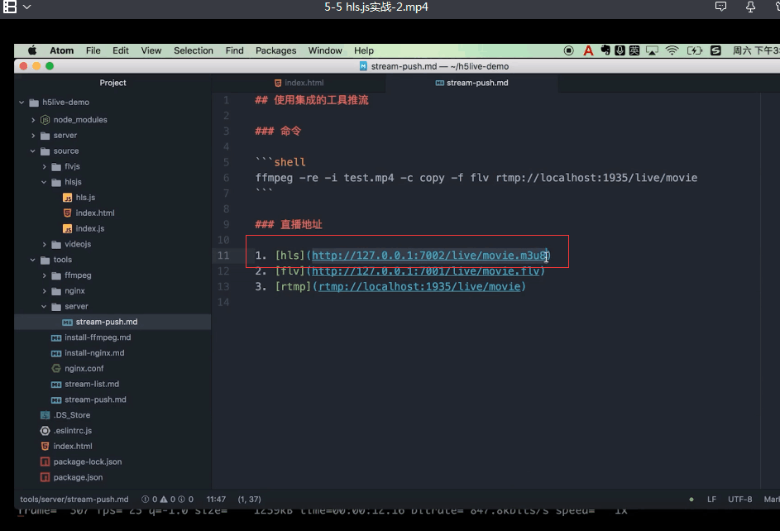Viewport: 780px width, 531px height.
Task: Click the Wi-Fi icon in the menu bar
Action: (x=672, y=50)
